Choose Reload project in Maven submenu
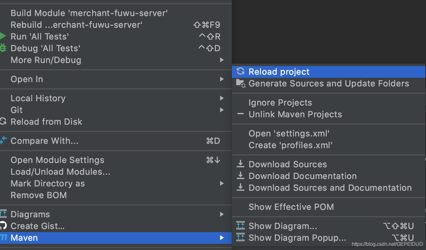This screenshot has height=250, width=426. tap(329, 72)
